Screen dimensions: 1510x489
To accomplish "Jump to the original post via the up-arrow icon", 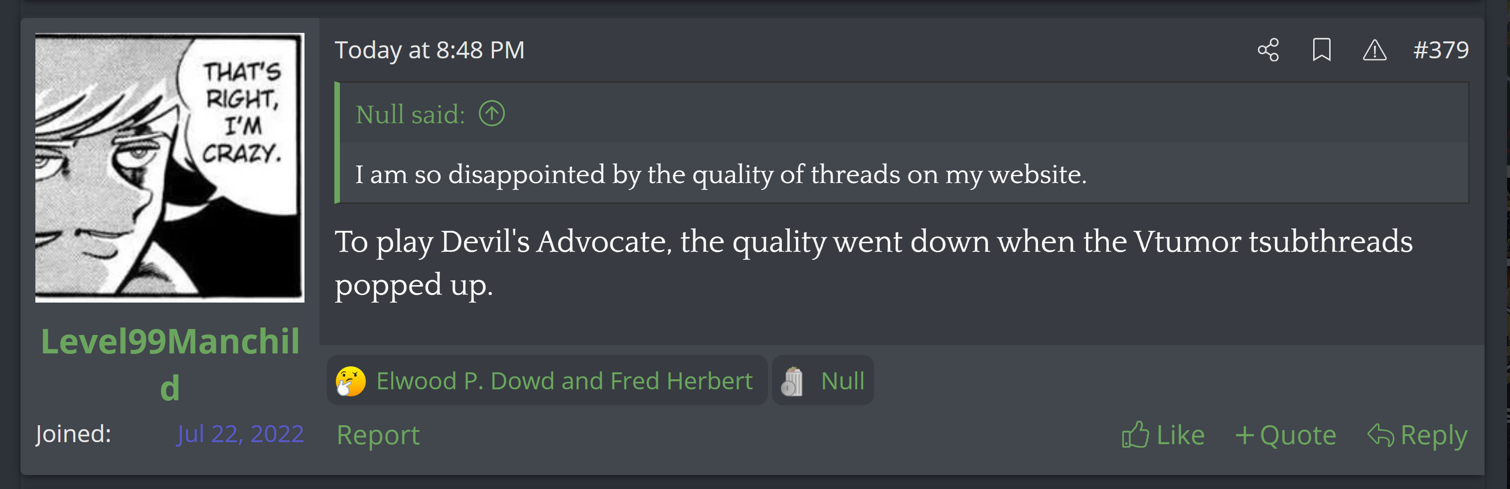I will point(491,113).
